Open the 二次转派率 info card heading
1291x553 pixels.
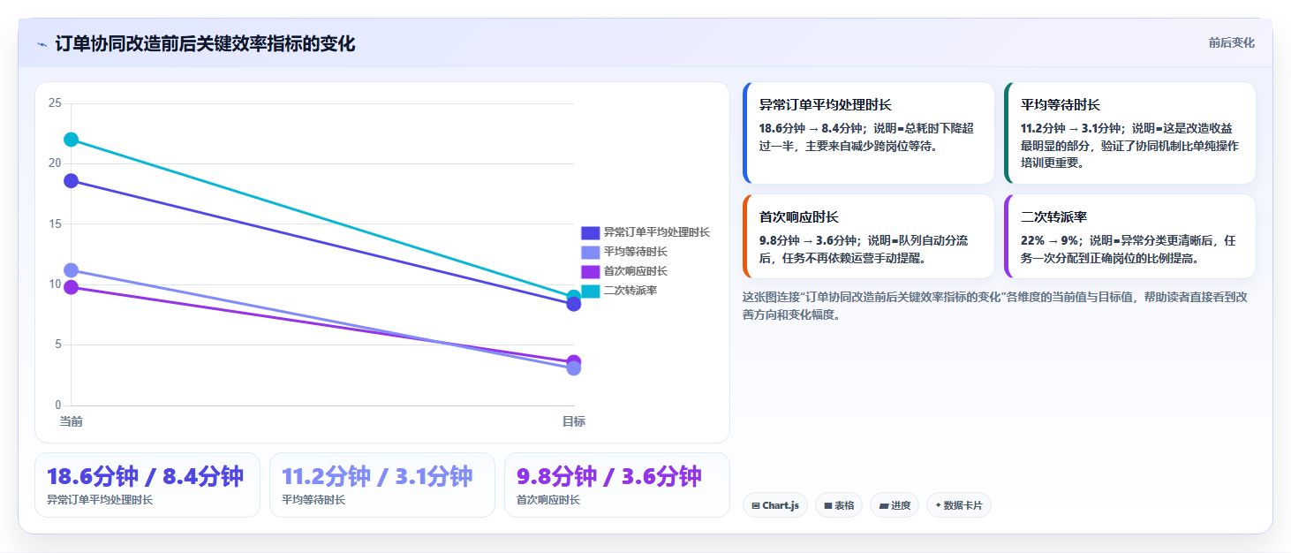pyautogui.click(x=1053, y=216)
